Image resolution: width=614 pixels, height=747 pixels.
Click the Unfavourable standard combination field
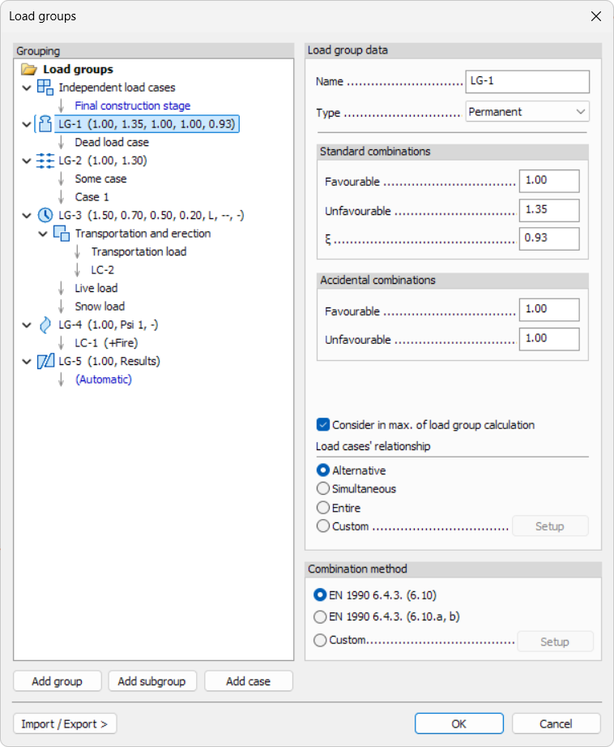550,211
